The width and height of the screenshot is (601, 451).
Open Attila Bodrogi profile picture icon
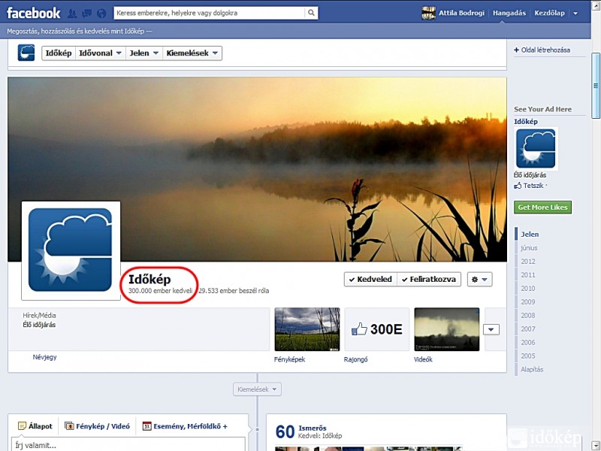click(x=428, y=13)
